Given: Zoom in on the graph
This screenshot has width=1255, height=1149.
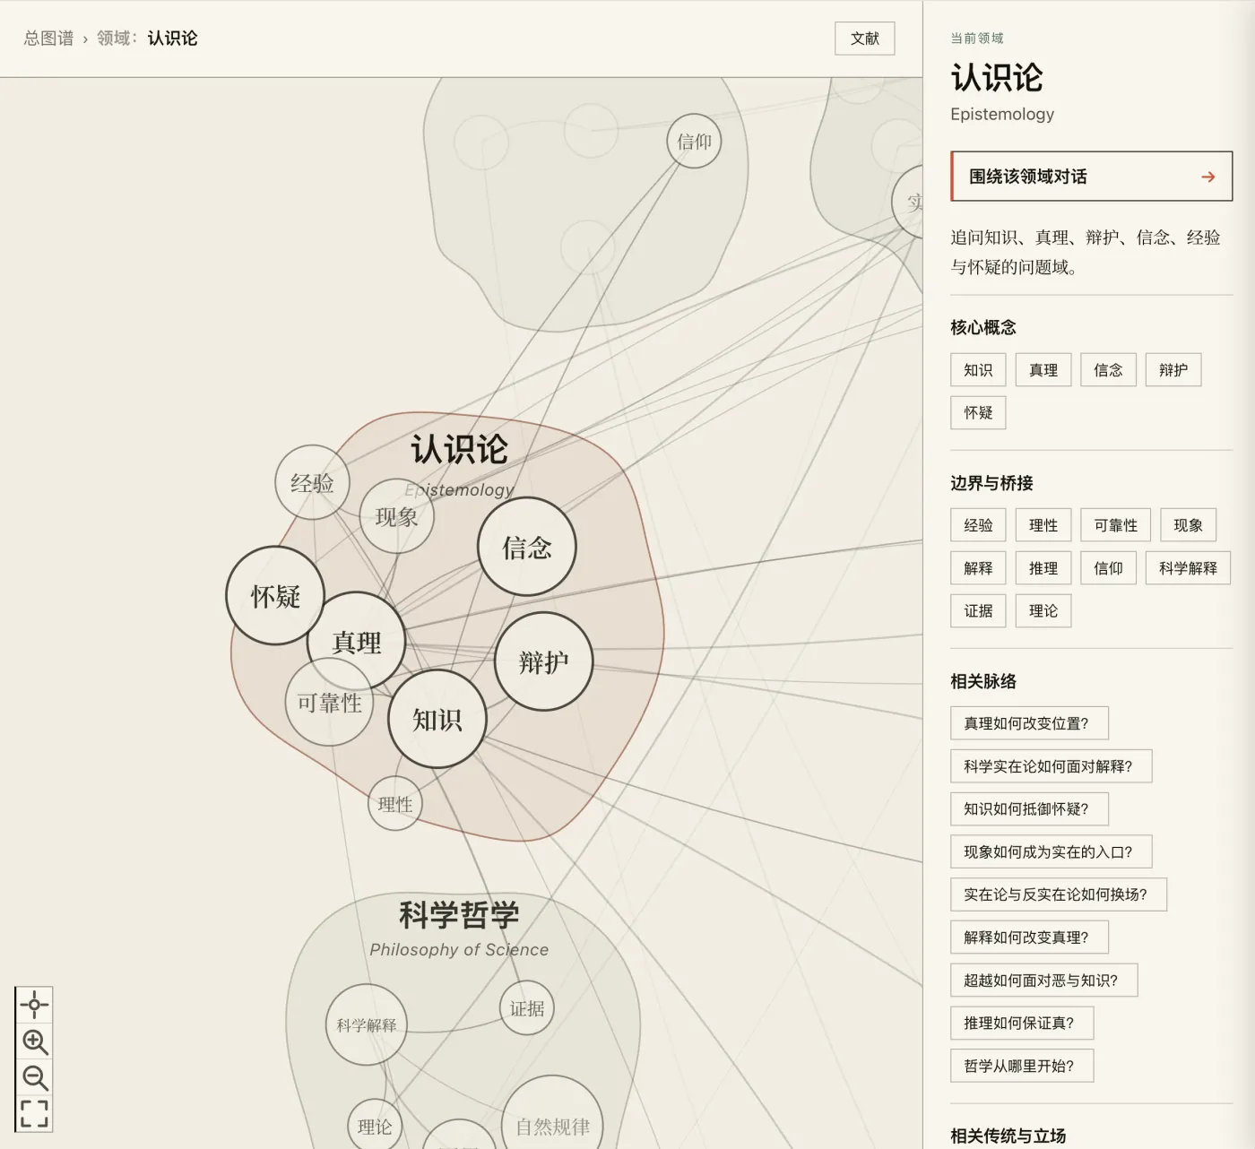Looking at the screenshot, I should [34, 1041].
